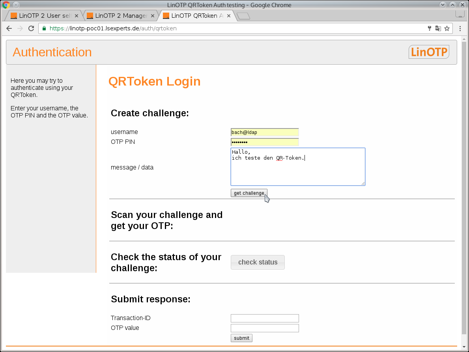Image resolution: width=469 pixels, height=352 pixels.
Task: Close the LinOTP 2 Management tab
Action: (x=153, y=16)
